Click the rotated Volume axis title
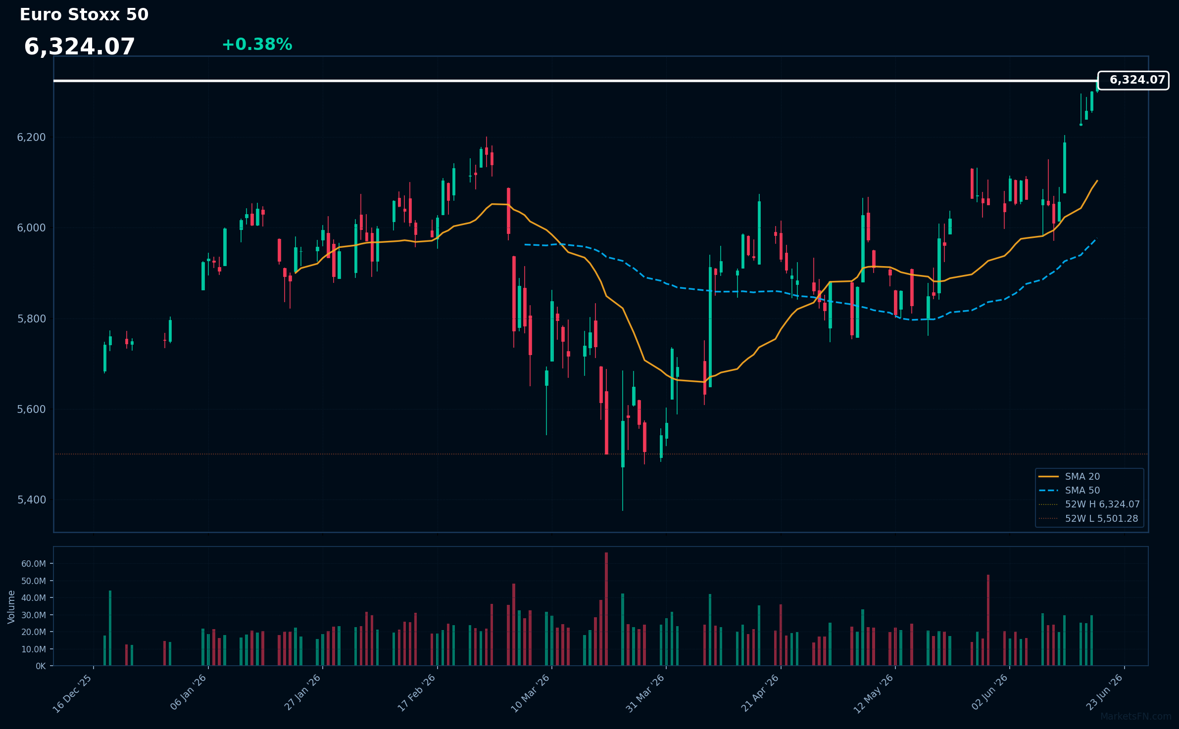Image resolution: width=1179 pixels, height=729 pixels. point(11,607)
